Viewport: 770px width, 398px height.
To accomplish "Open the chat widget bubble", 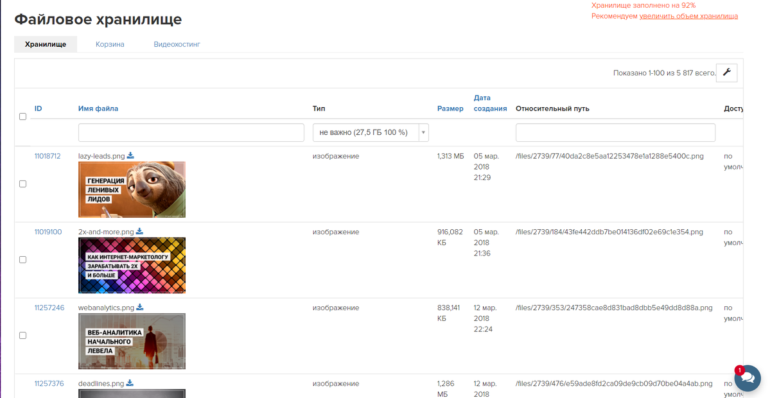I will (747, 378).
